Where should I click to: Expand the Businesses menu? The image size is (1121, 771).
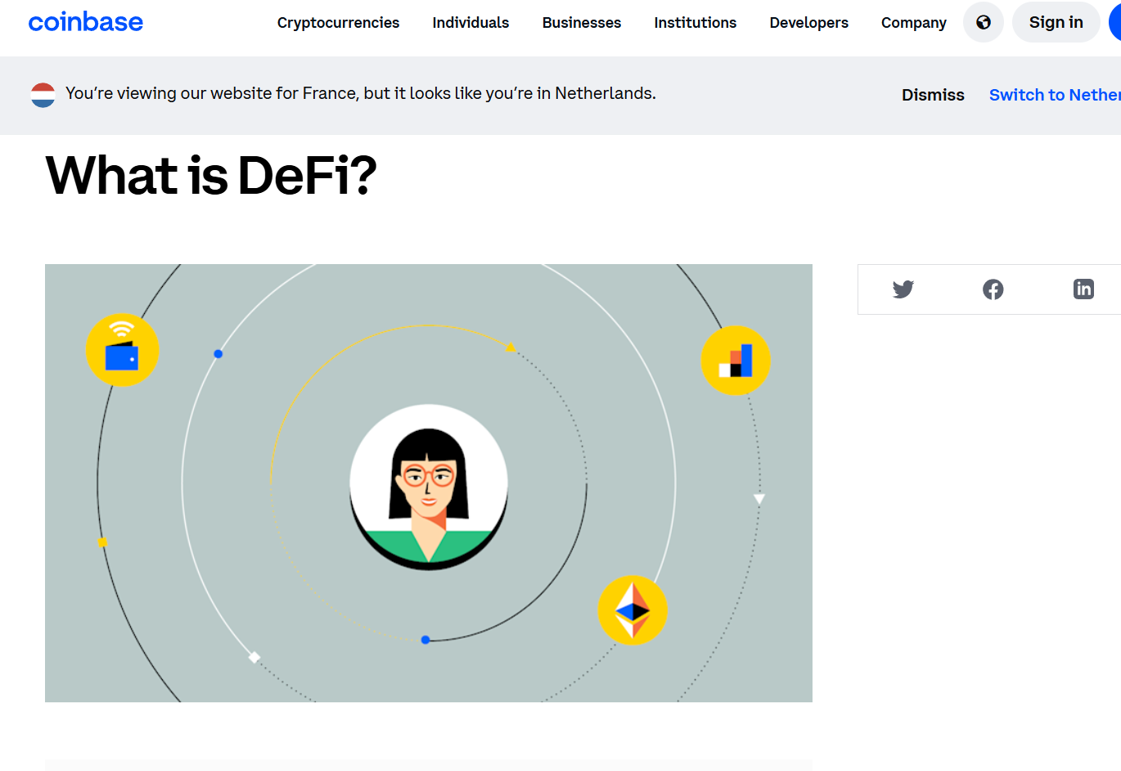[x=581, y=23]
